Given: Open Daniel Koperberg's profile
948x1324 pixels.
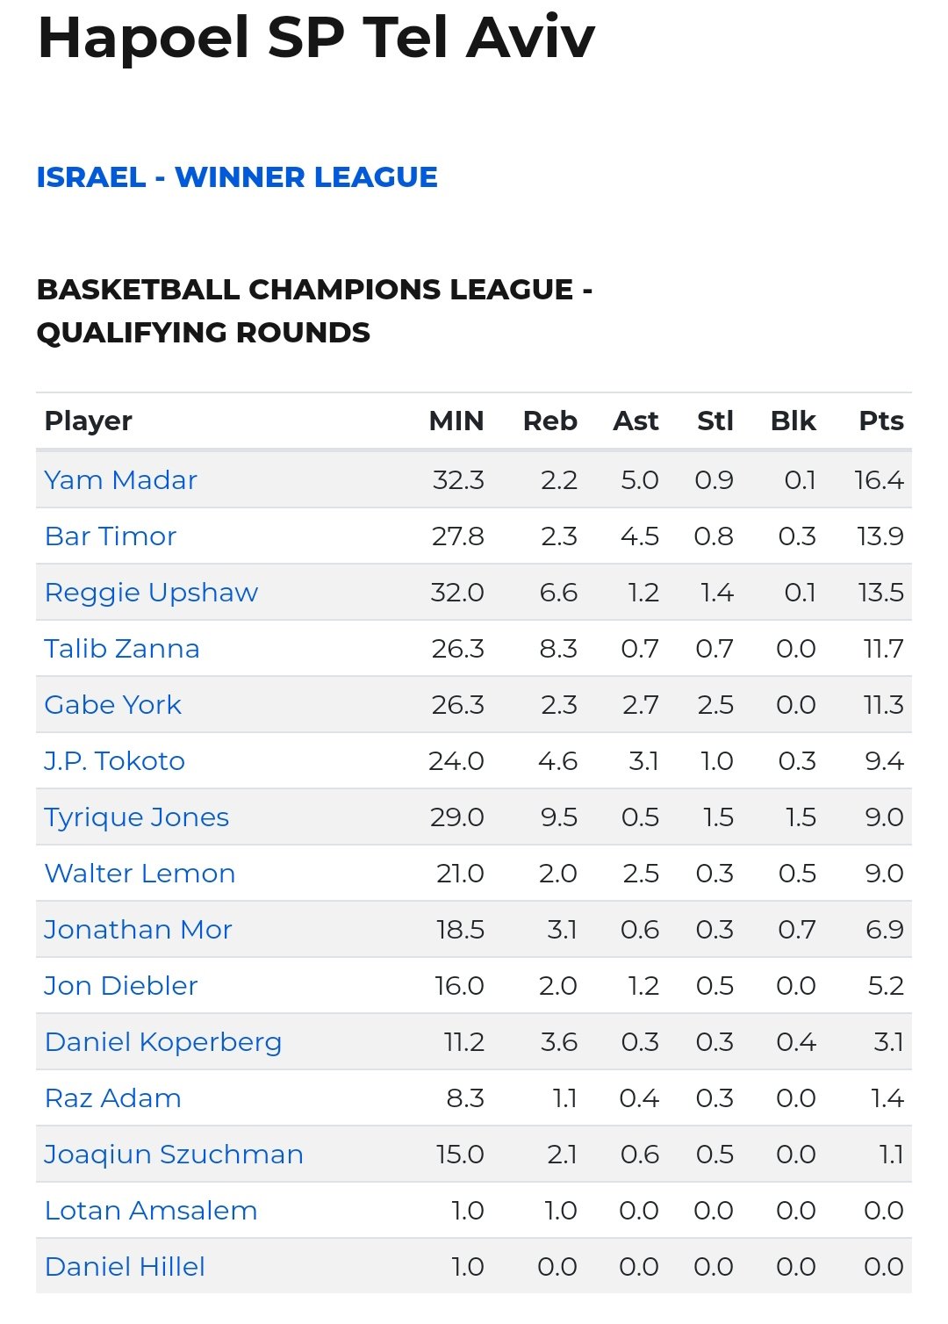Looking at the screenshot, I should coord(163,1042).
